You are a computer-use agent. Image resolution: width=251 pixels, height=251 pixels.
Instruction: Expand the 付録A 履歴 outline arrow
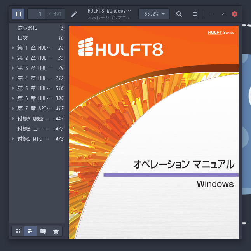[13, 119]
